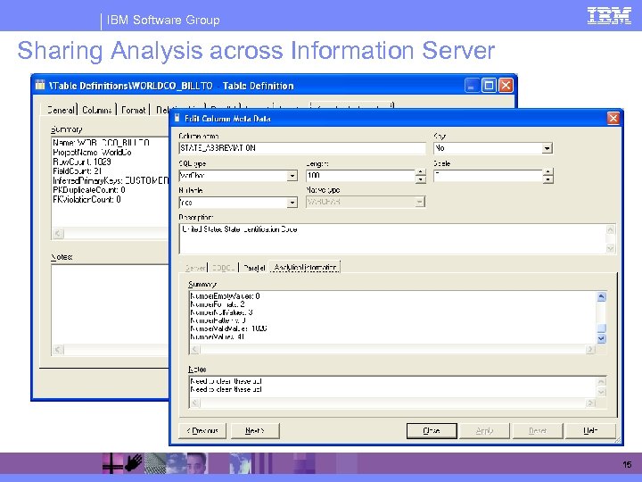Image resolution: width=642 pixels, height=482 pixels.
Task: Maximize the Table Definition window
Action: pos(489,86)
